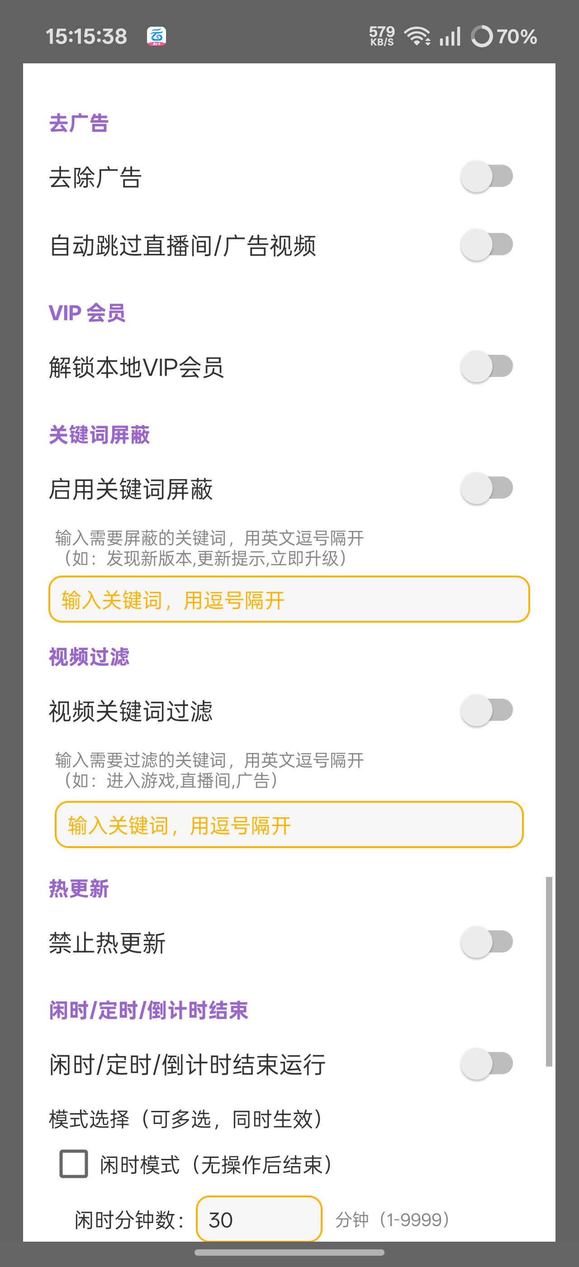Tap the network speed KB/S indicator

(382, 36)
